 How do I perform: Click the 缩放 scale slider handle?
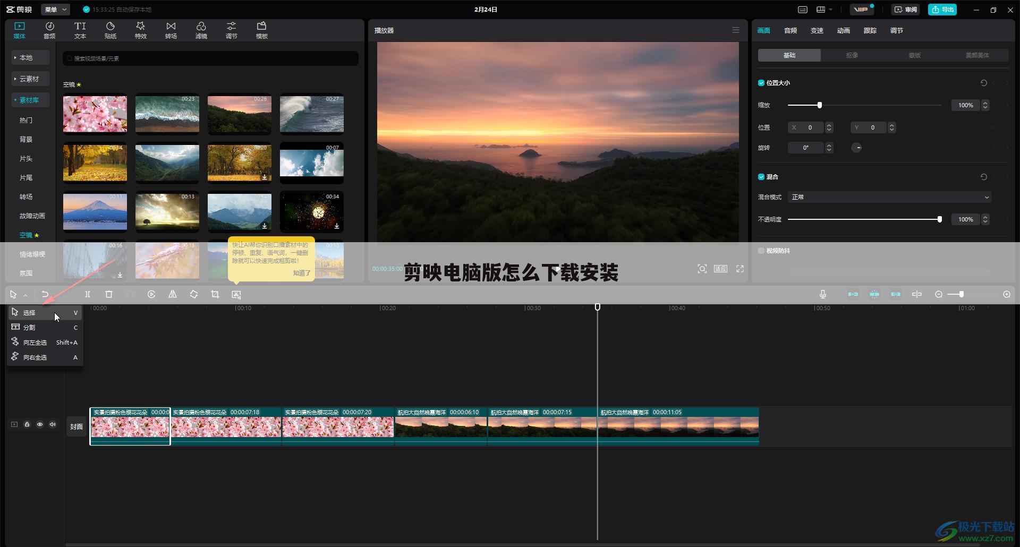point(820,105)
